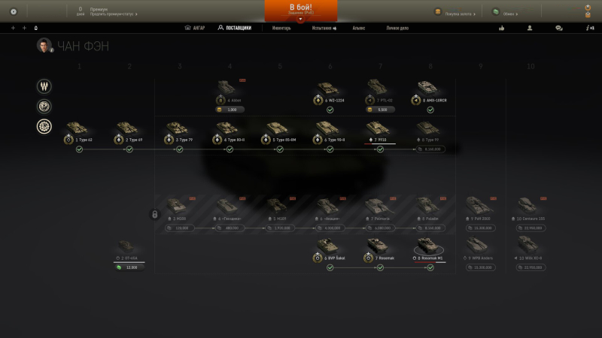Click the big orange В бой! button
602x338 pixels.
click(300, 10)
